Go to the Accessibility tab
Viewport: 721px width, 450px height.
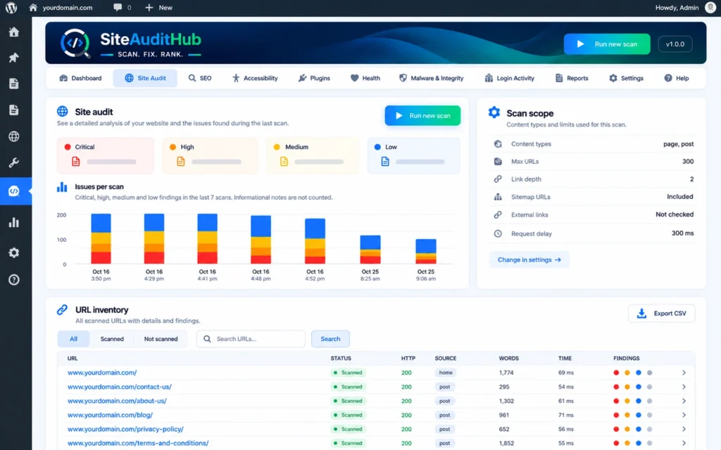255,78
